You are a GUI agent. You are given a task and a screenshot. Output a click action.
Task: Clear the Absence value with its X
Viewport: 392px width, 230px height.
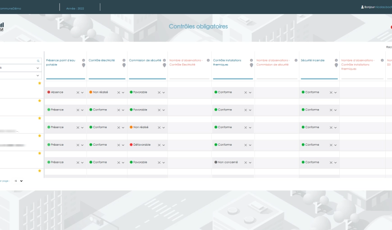(78, 92)
